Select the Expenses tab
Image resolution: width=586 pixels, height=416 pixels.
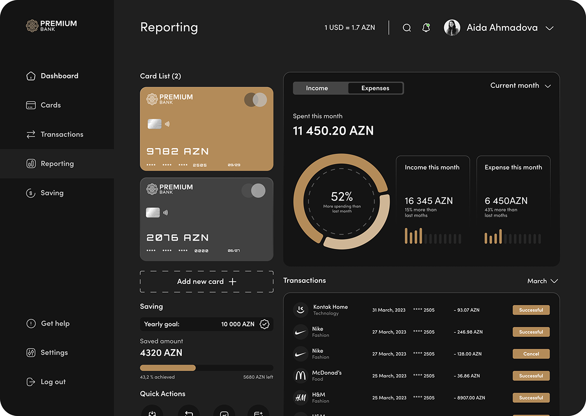point(376,88)
